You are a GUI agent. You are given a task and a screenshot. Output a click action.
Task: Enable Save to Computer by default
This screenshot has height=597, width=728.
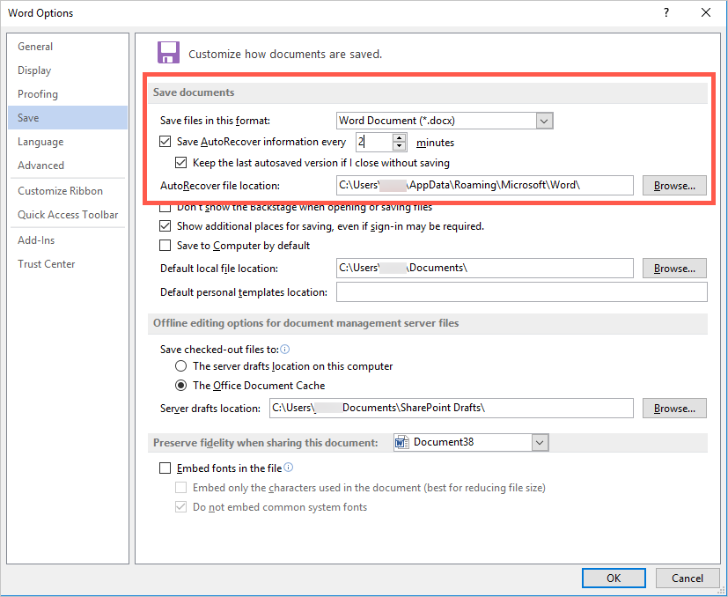(165, 246)
